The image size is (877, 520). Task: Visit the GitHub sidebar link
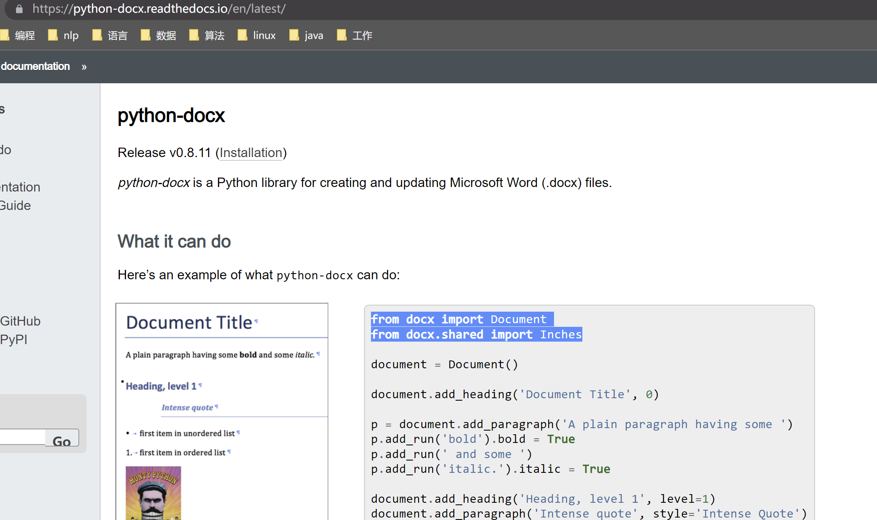20,321
